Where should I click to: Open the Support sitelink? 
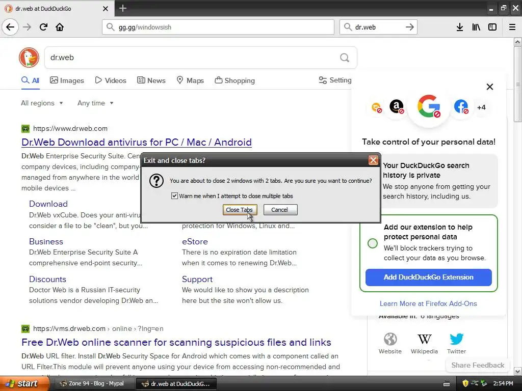click(x=197, y=280)
